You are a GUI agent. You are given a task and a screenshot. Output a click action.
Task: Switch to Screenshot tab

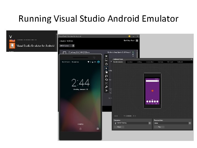(150, 62)
